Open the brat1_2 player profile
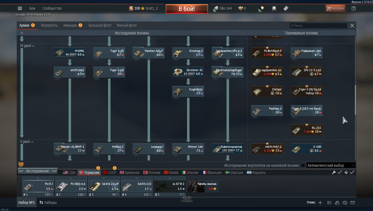This screenshot has height=211, width=373. point(152,8)
